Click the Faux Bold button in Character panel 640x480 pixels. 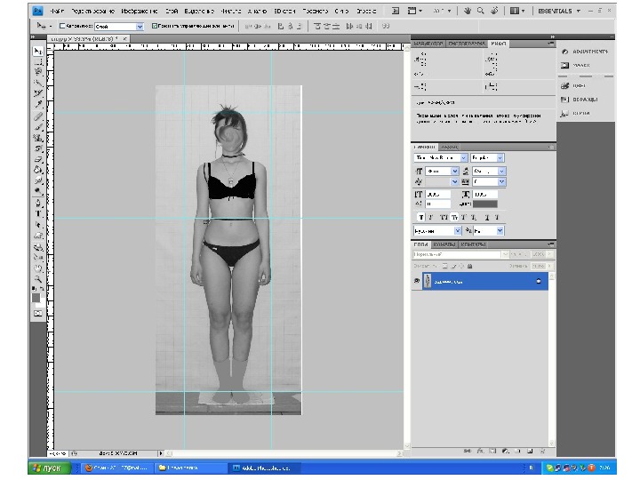pos(422,217)
